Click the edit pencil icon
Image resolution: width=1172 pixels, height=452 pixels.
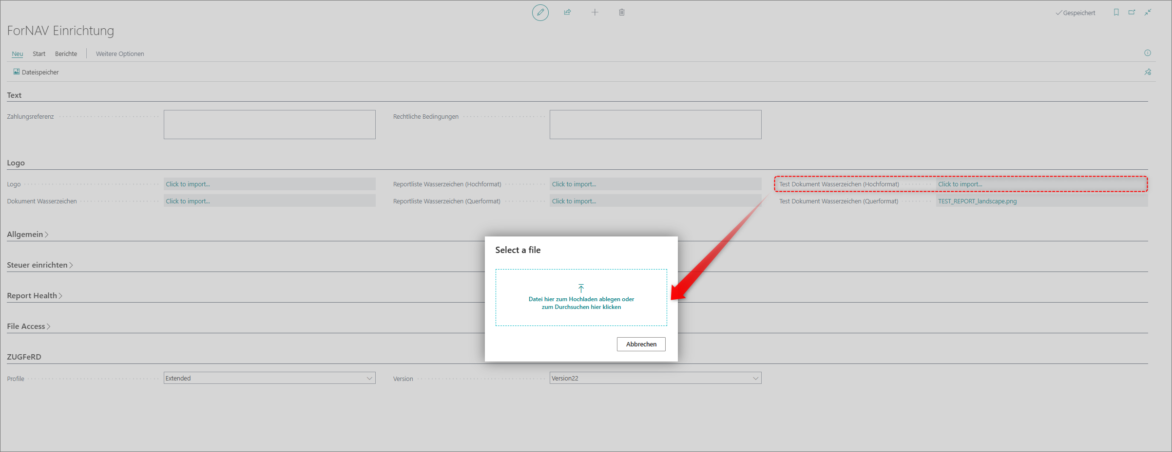tap(540, 12)
